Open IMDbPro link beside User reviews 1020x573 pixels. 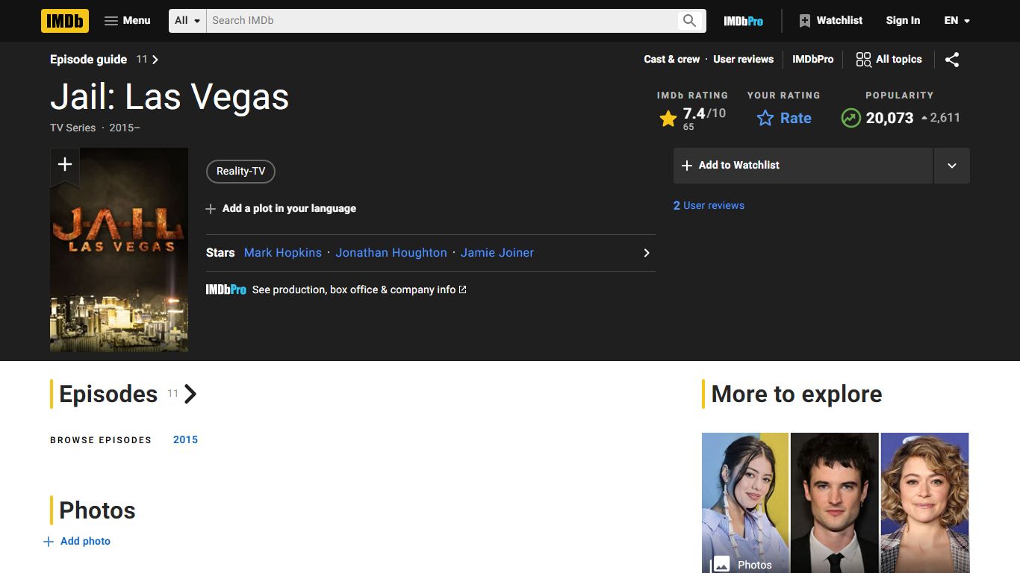pyautogui.click(x=812, y=60)
